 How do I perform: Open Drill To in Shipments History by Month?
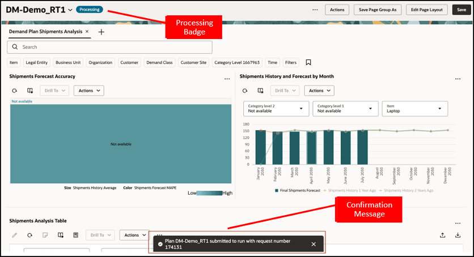point(285,91)
